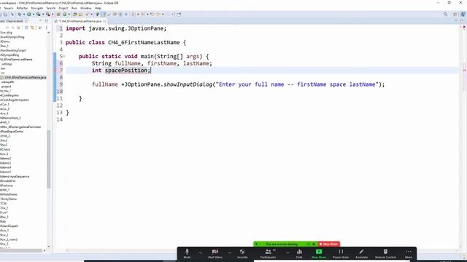Select CH4_6FirstNameLastName.java in the project tree
The width and height of the screenshot is (467, 262).
[x=26, y=77]
